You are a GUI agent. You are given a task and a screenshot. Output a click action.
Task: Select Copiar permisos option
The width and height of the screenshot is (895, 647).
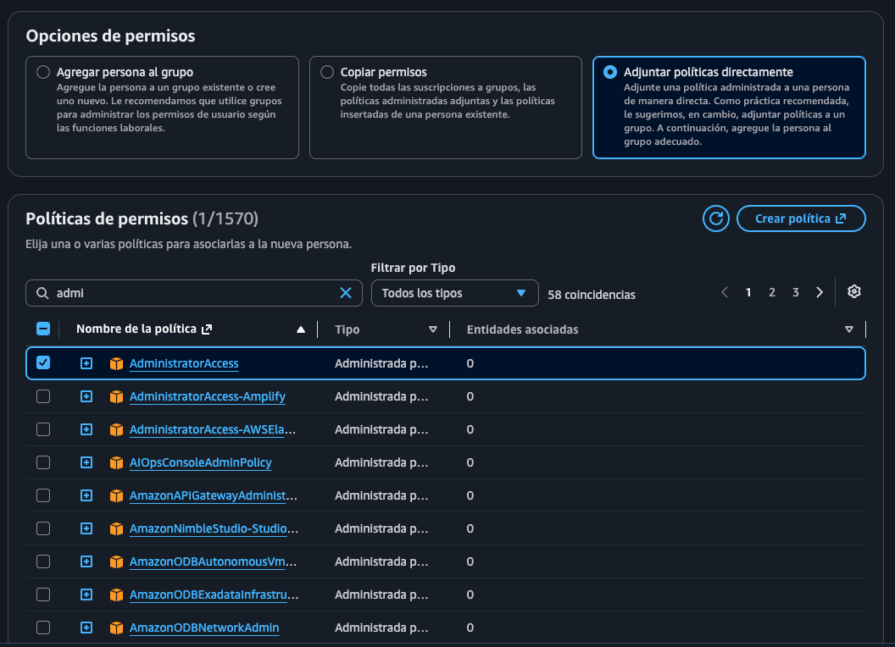(327, 72)
